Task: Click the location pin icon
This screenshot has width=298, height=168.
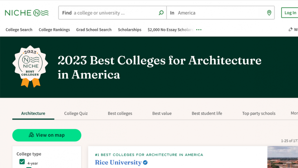Action: 269,13
